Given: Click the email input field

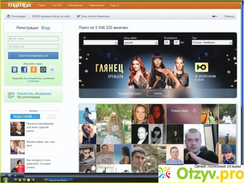Looking at the screenshot, I should point(33,39).
